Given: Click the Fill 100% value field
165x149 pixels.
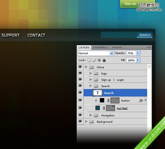Looking at the screenshot, I should pyautogui.click(x=131, y=60).
